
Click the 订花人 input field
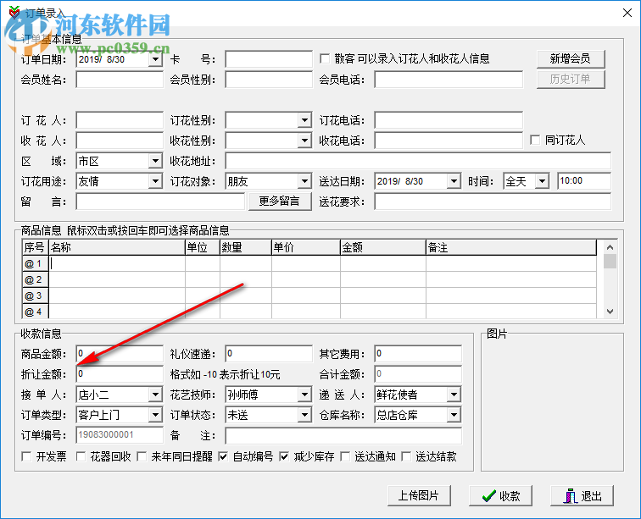tap(120, 120)
